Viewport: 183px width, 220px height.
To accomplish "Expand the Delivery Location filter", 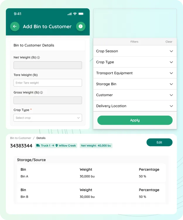I will coord(171,106).
